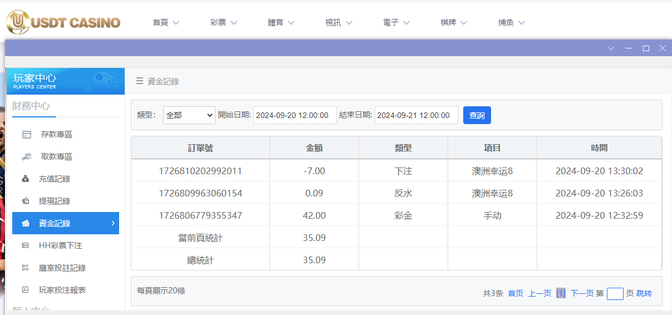Select 資金記錄 in the sidebar

tap(66, 223)
